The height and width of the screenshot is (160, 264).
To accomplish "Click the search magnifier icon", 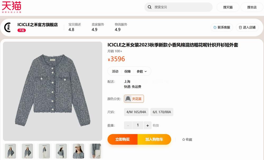I will point(150,7).
